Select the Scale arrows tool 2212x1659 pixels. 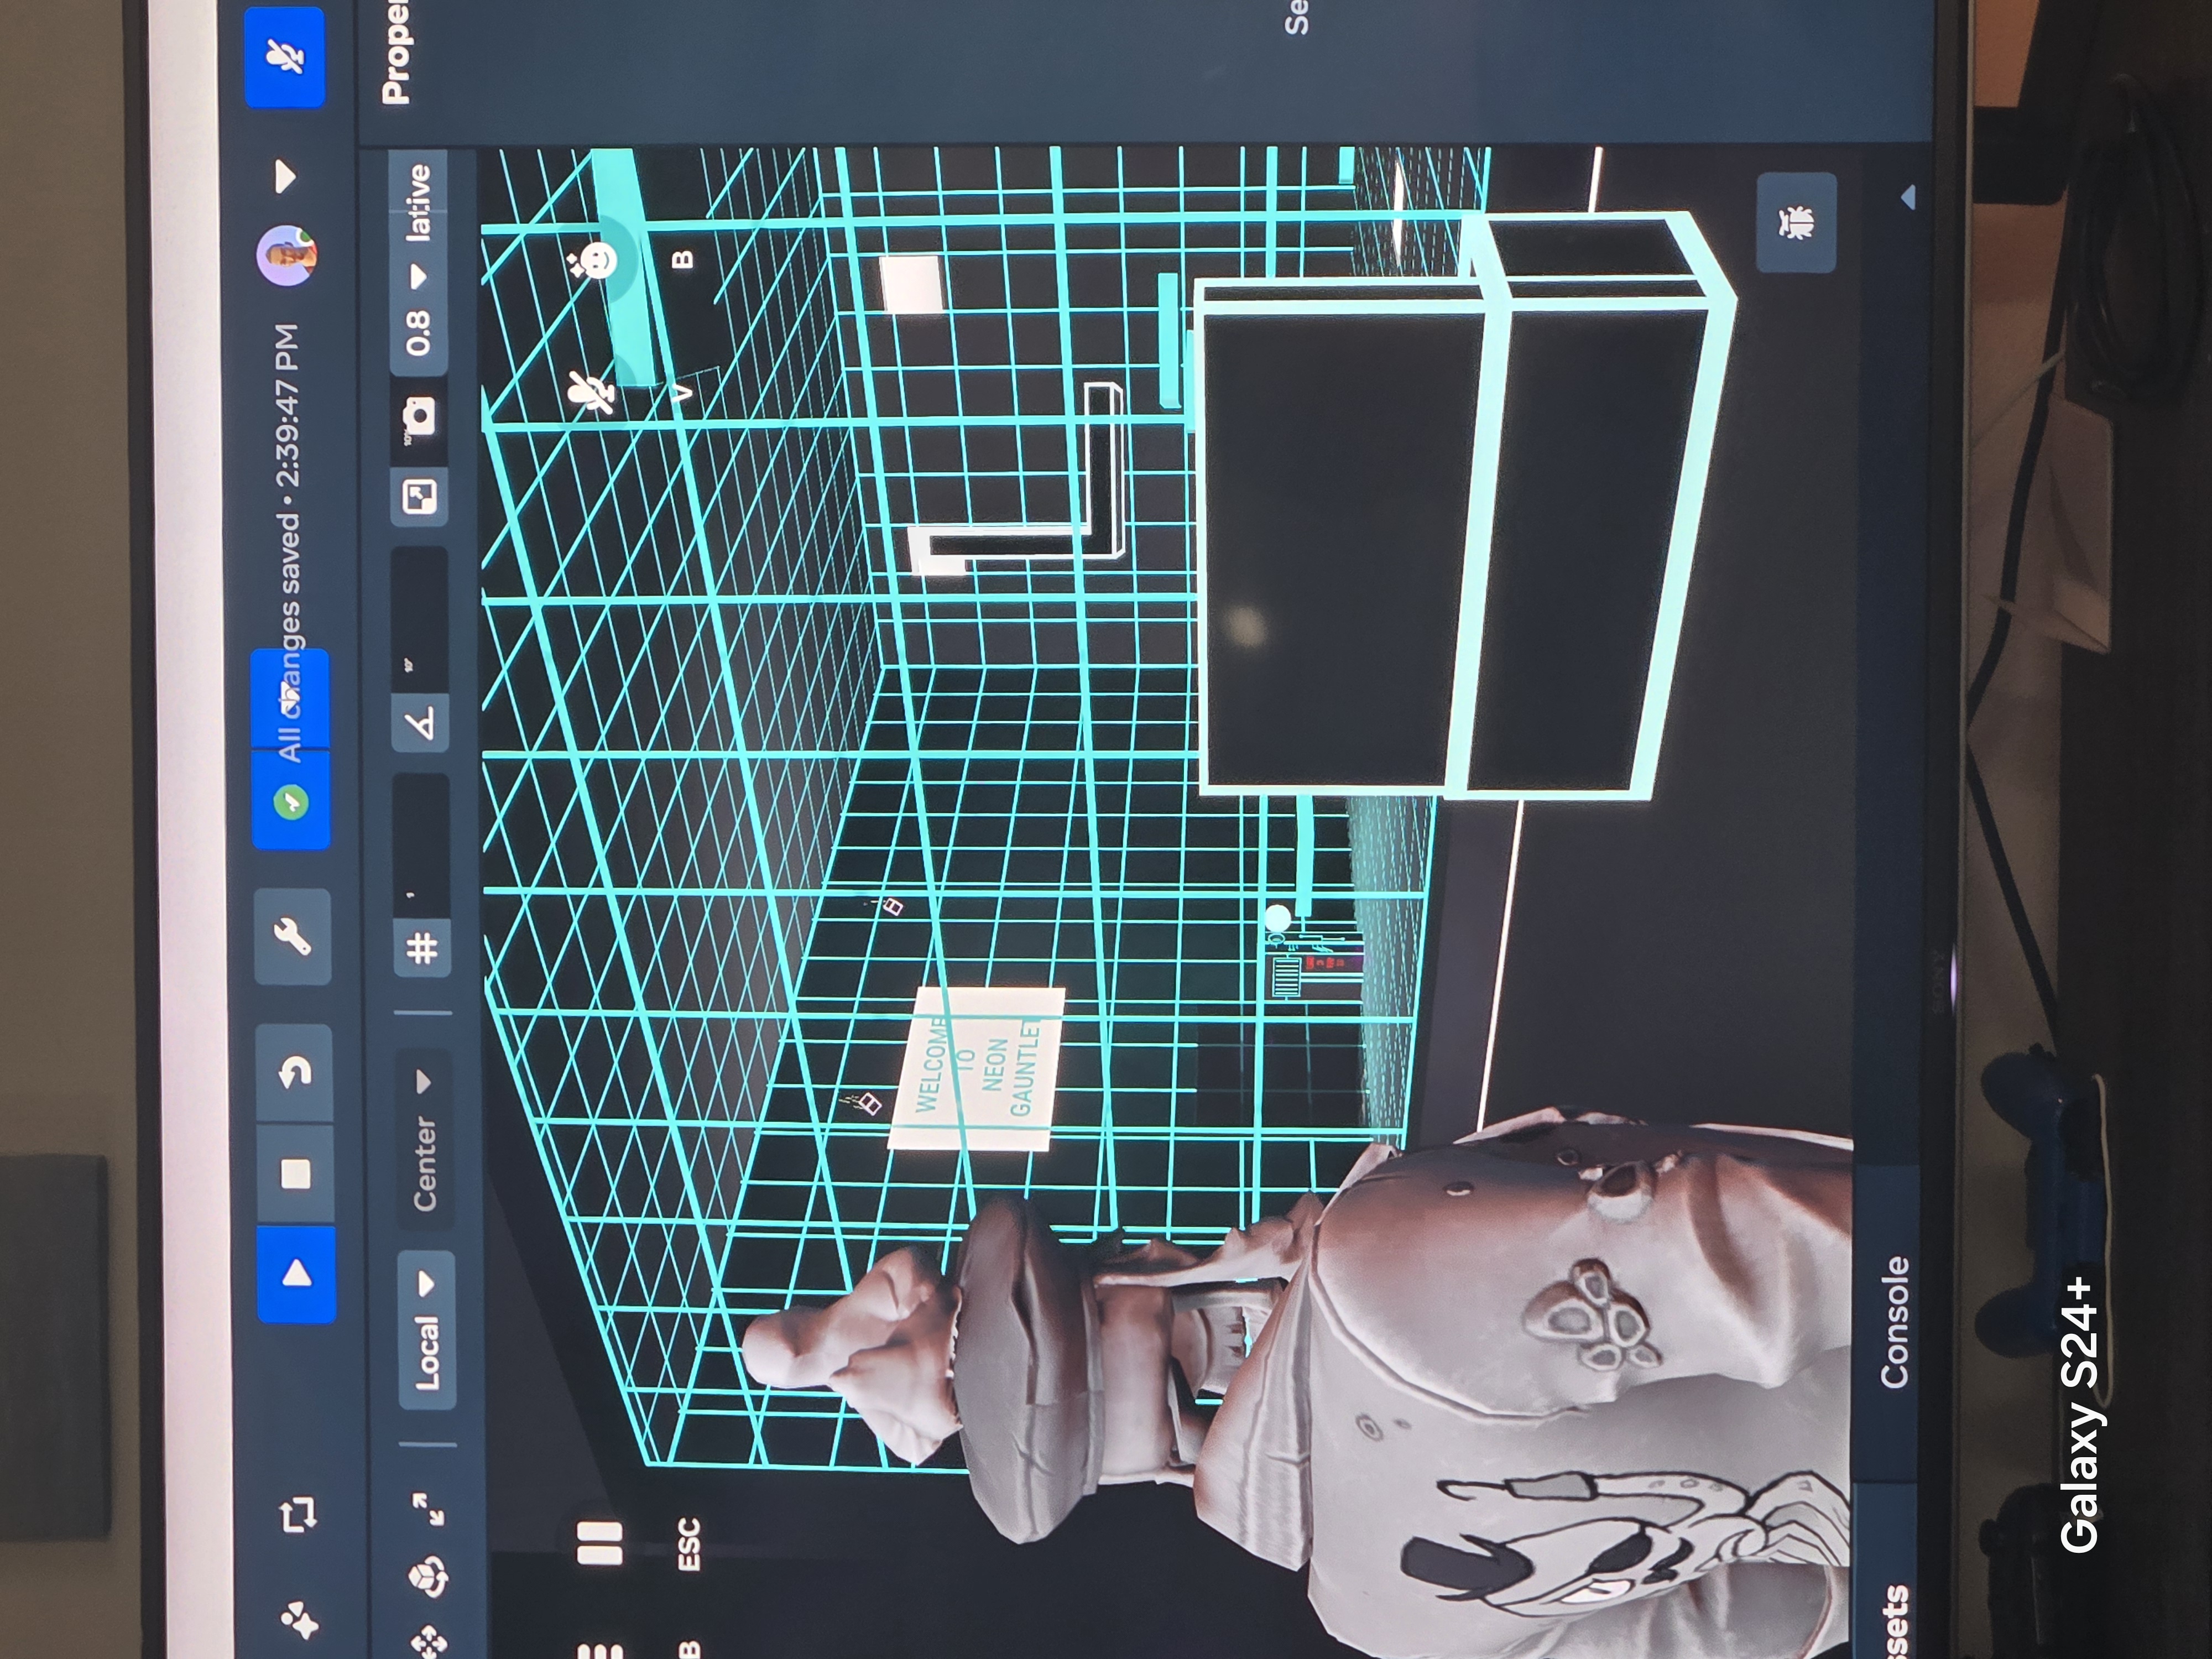pos(428,1509)
